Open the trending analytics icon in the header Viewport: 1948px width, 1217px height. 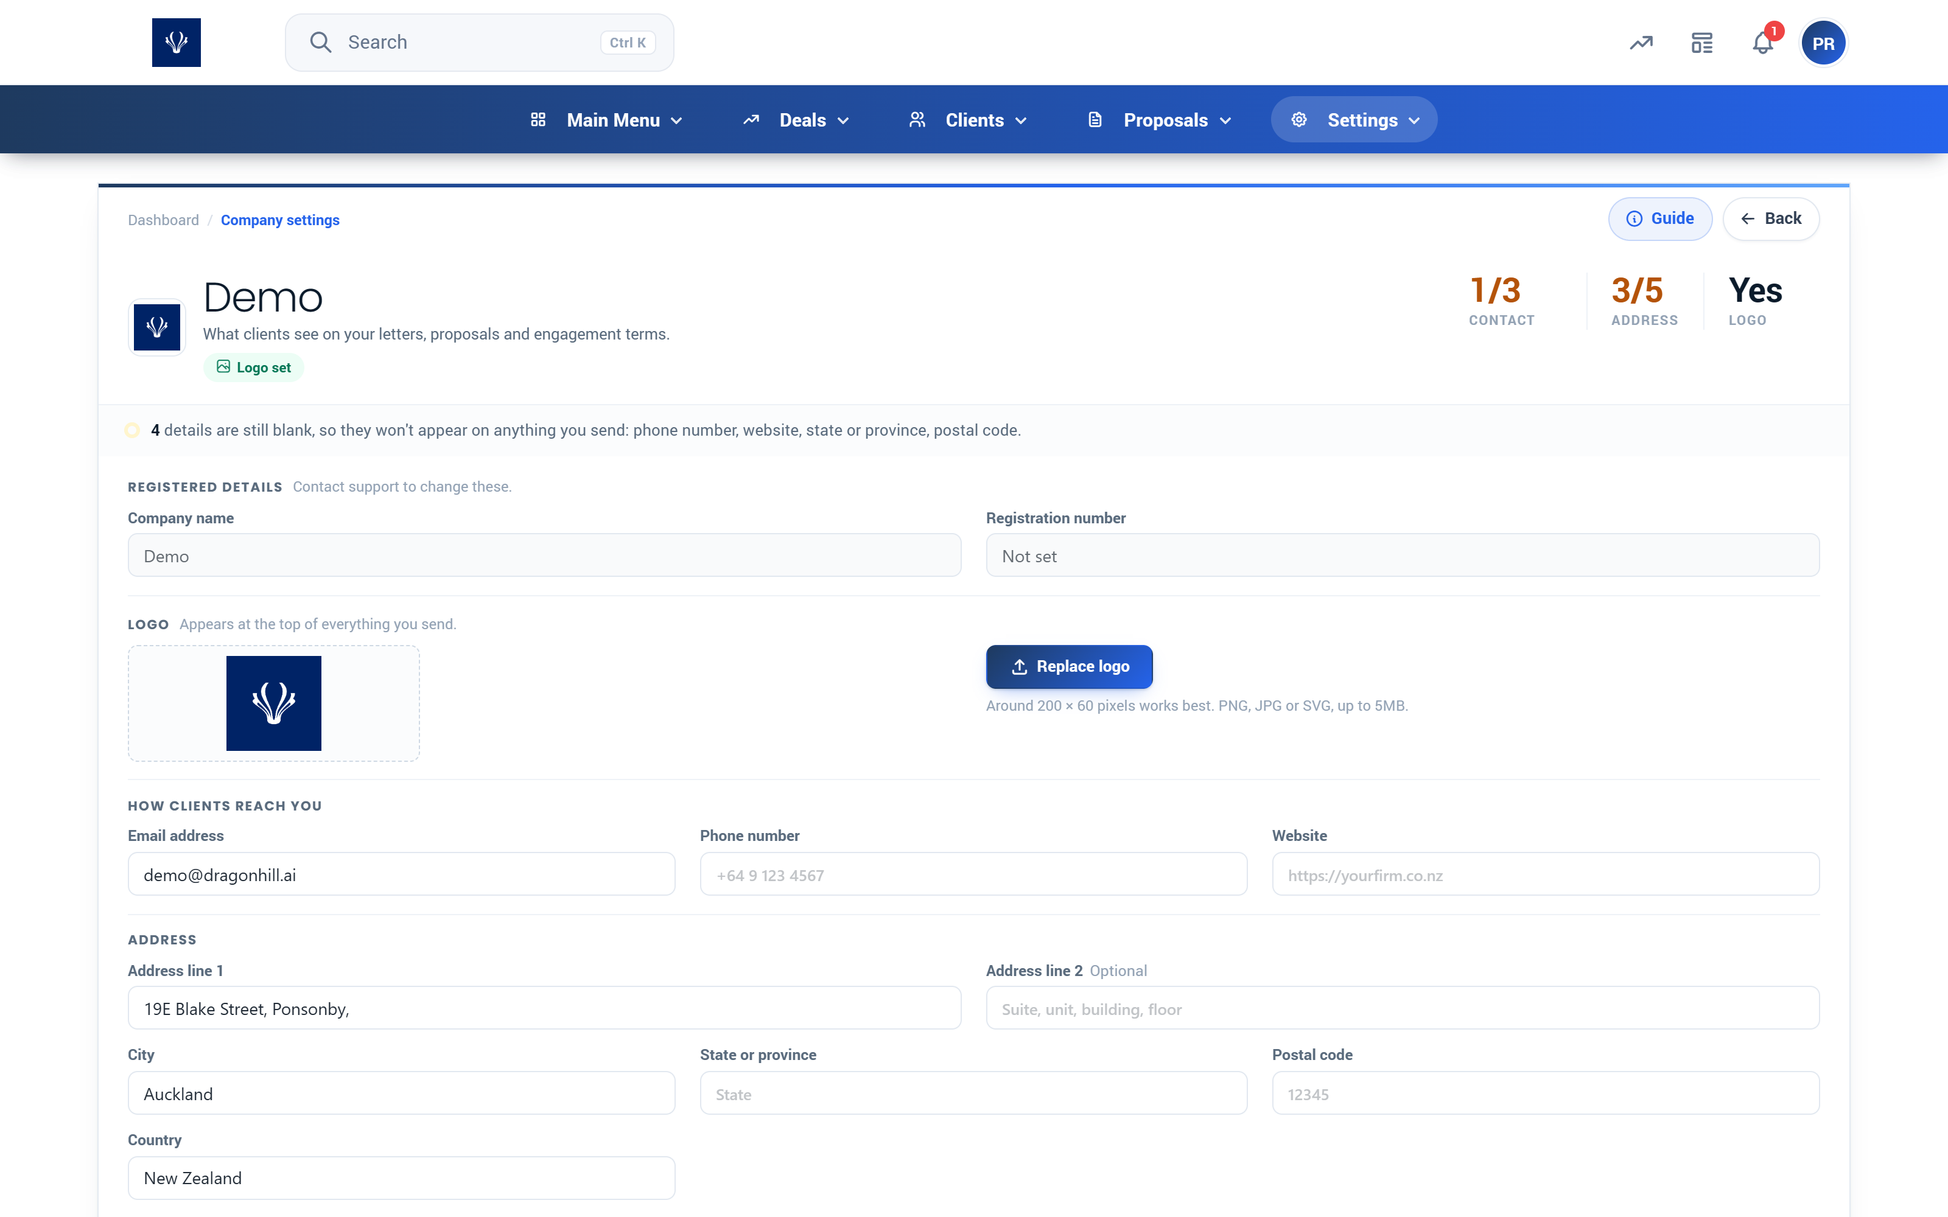[1641, 43]
